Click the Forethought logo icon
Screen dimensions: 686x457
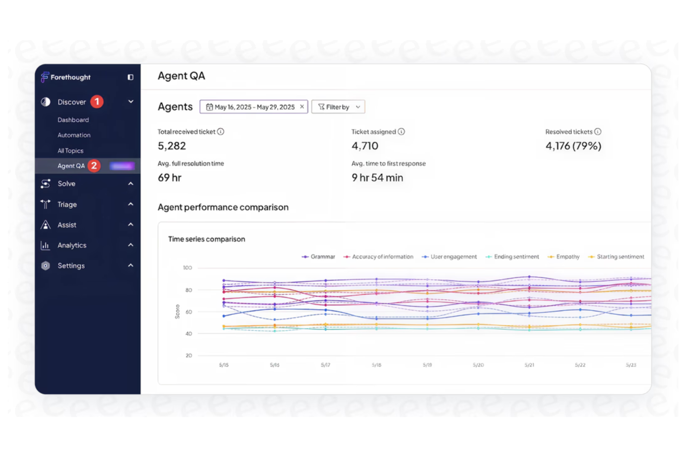click(x=45, y=77)
